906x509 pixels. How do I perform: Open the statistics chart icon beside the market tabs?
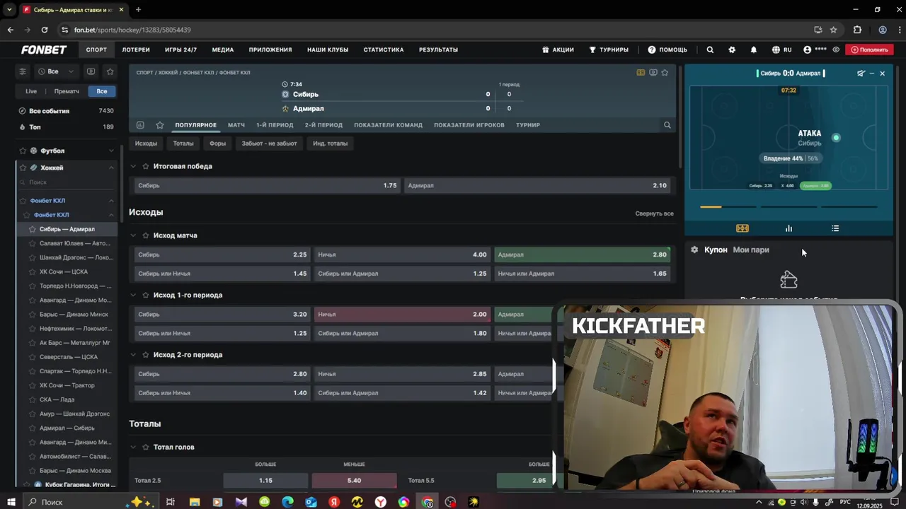(140, 125)
